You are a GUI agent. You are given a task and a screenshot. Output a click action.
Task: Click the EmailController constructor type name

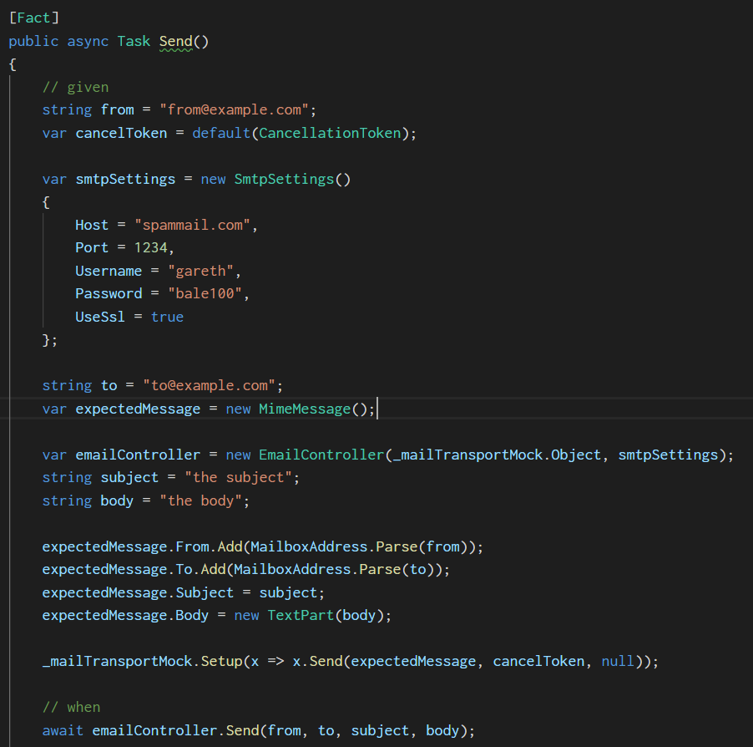point(321,455)
